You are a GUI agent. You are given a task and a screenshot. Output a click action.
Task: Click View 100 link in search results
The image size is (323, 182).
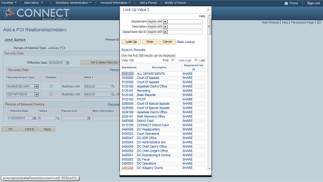tap(128, 61)
